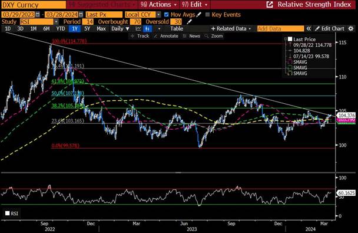Toggle the green SMAVG legend entry
The height and width of the screenshot is (233, 358).
click(297, 68)
